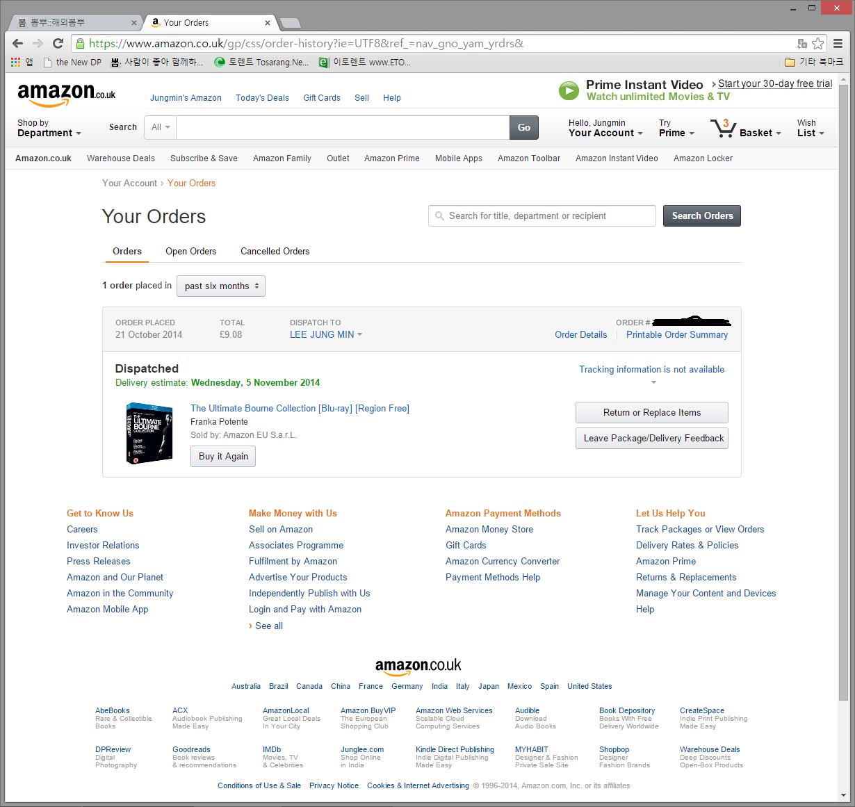Image resolution: width=855 pixels, height=807 pixels.
Task: Open Jungmin's Amazon link
Action: pyautogui.click(x=186, y=98)
